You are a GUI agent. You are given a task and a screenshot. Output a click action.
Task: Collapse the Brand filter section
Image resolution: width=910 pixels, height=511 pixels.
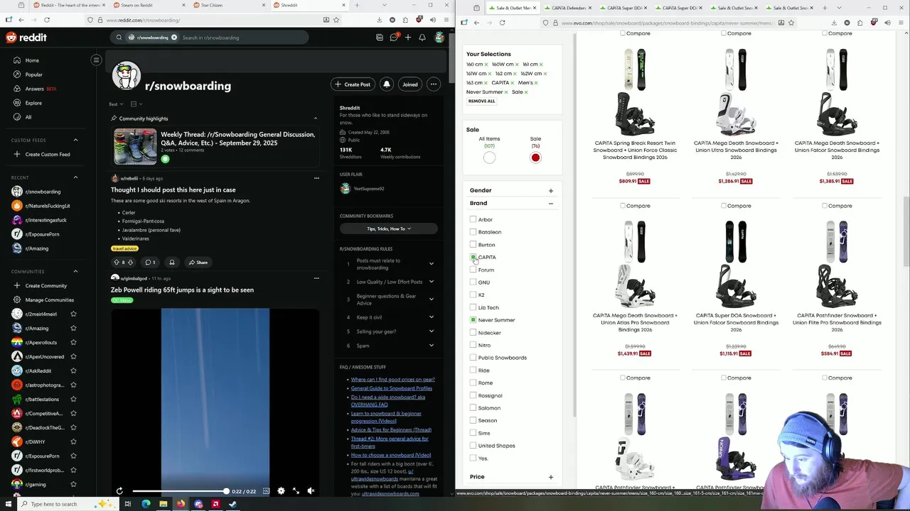[x=550, y=203]
